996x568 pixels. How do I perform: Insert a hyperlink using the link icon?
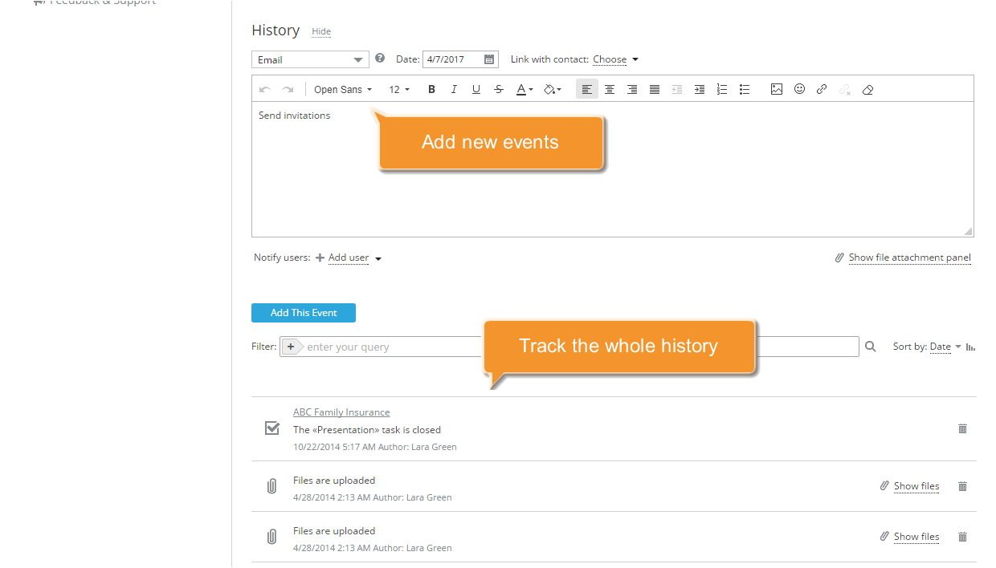click(821, 89)
